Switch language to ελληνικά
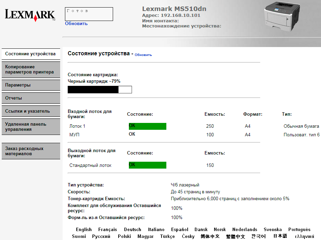Image resolution: width=321 pixels, height=240 pixels. click(x=305, y=237)
